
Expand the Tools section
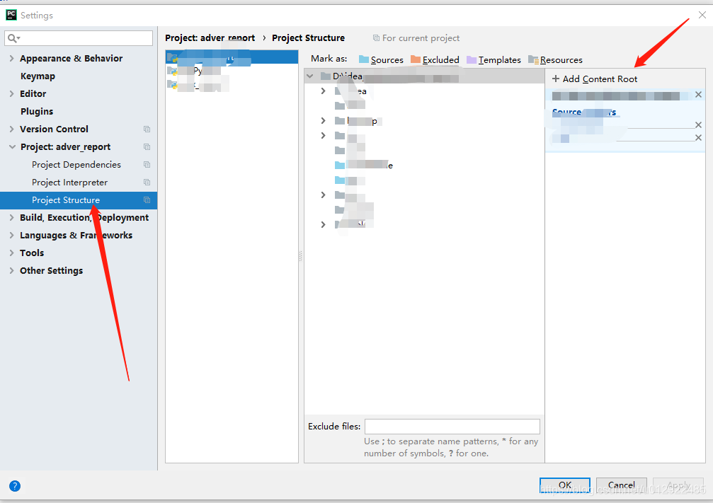tap(12, 253)
